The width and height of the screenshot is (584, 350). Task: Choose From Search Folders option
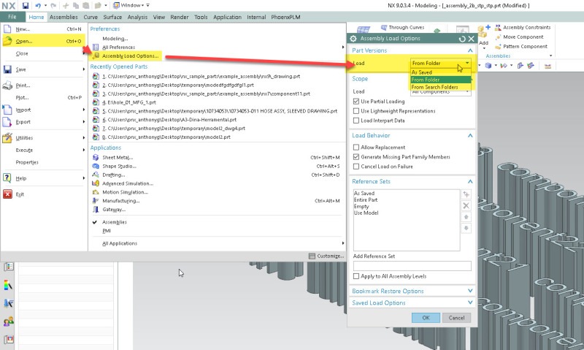tap(441, 87)
